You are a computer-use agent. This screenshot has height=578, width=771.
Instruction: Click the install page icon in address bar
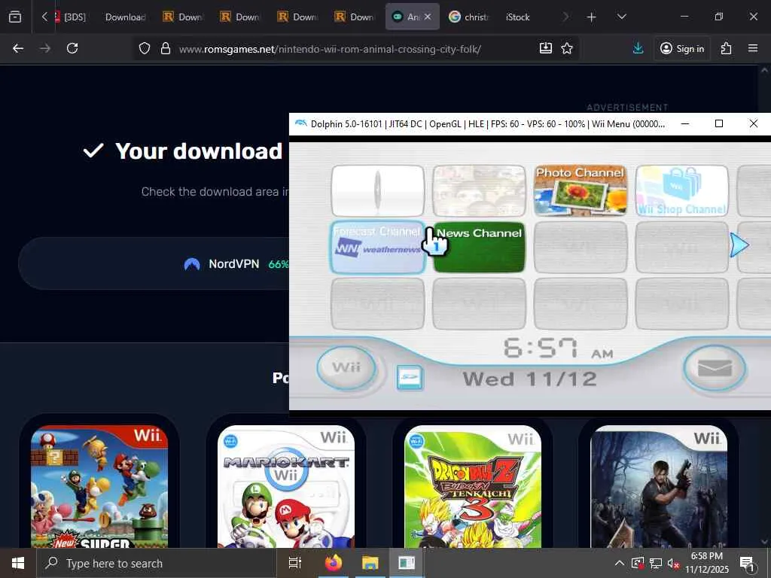(x=545, y=47)
